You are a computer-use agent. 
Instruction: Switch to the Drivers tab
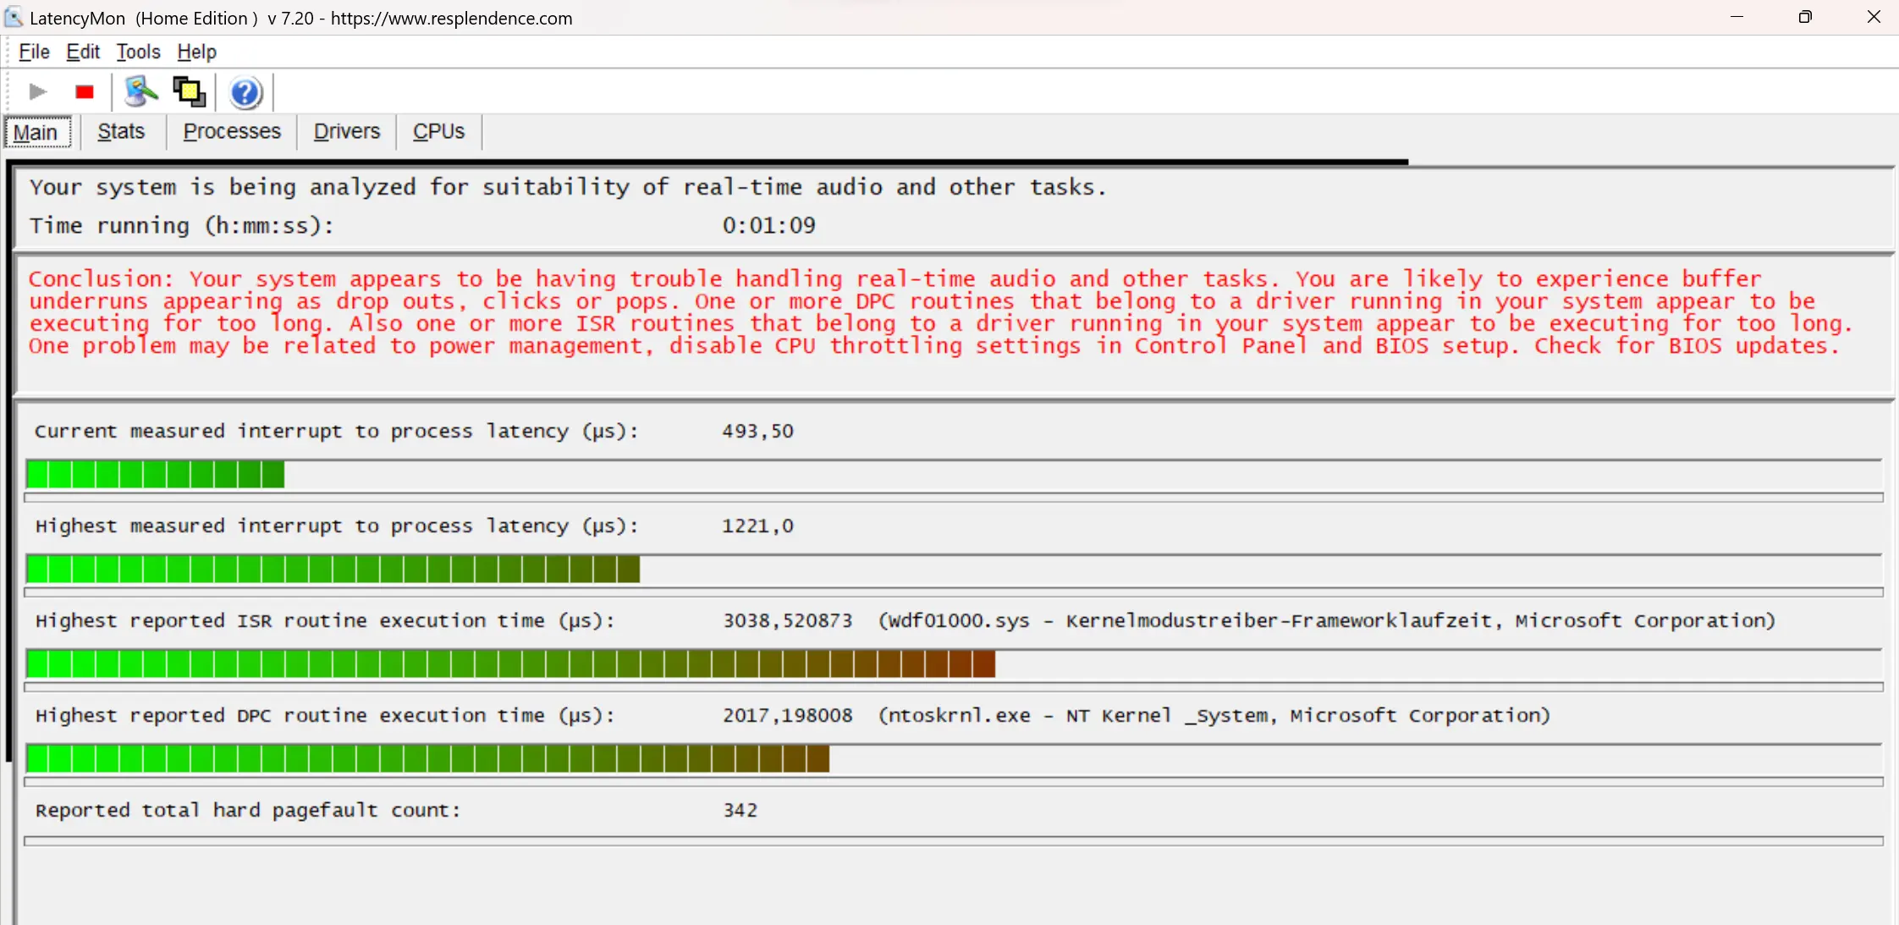(x=347, y=131)
